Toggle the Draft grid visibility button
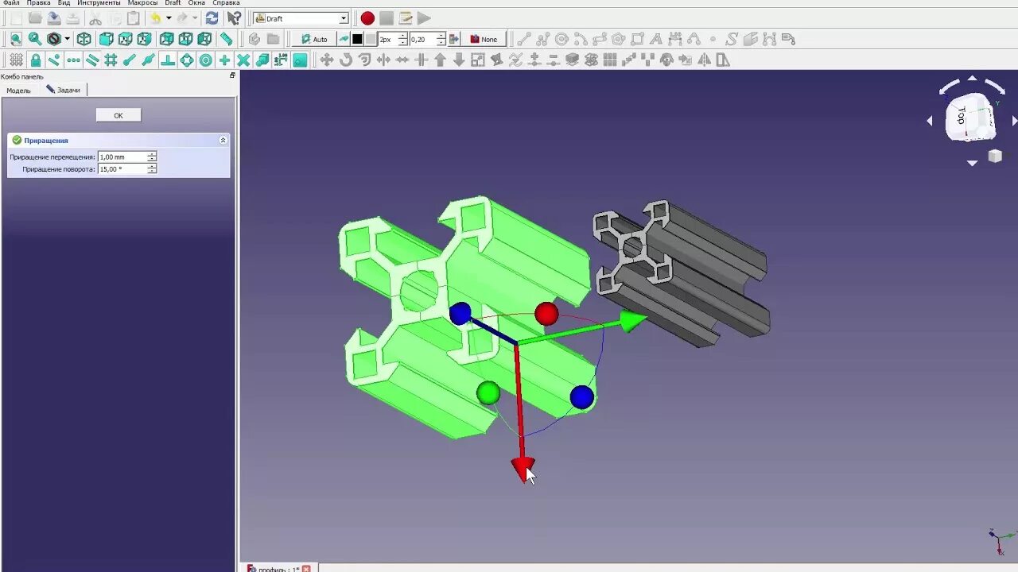Image resolution: width=1018 pixels, height=572 pixels. pyautogui.click(x=16, y=60)
